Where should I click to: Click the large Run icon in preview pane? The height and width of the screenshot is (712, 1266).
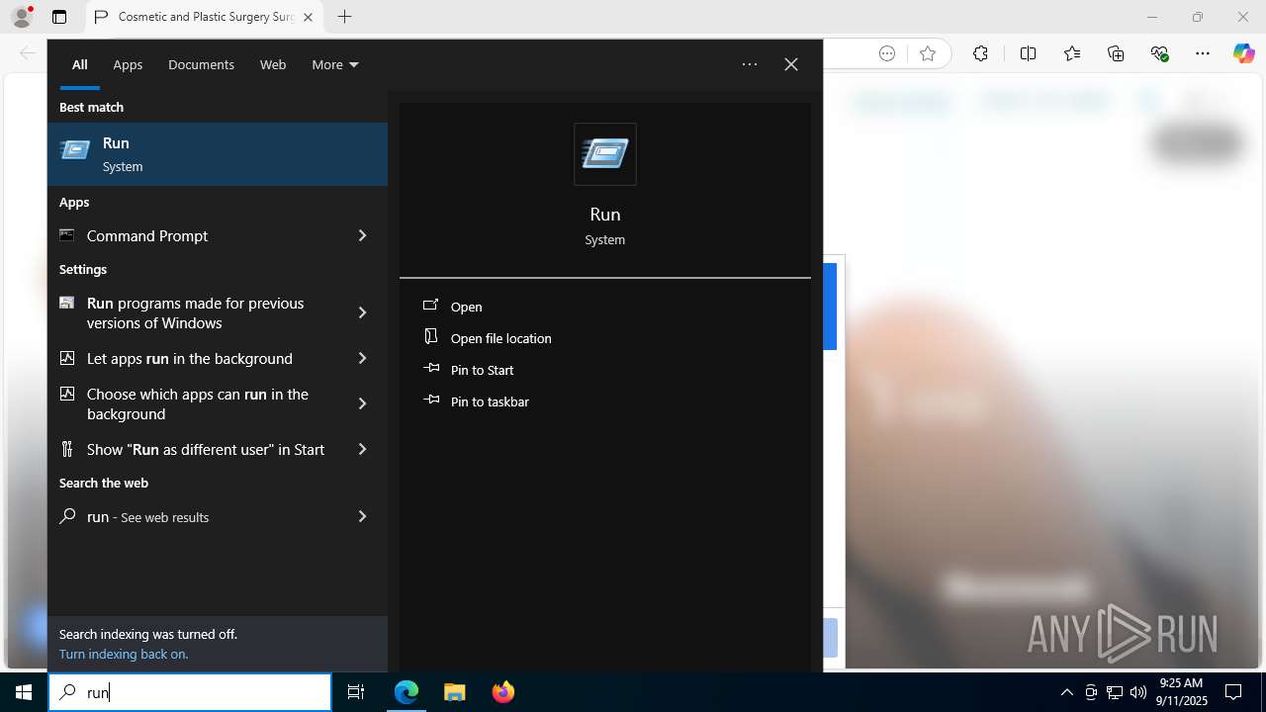click(605, 154)
